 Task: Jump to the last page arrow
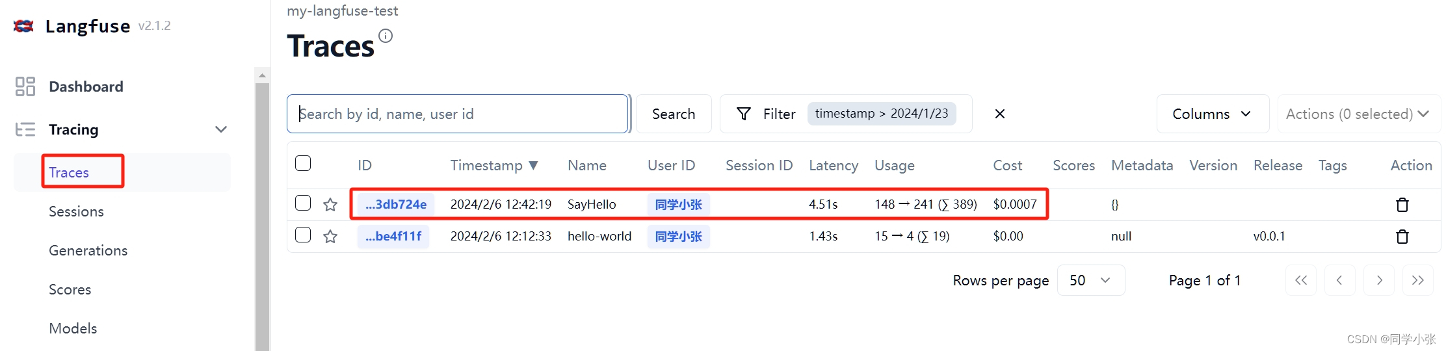pyautogui.click(x=1418, y=280)
